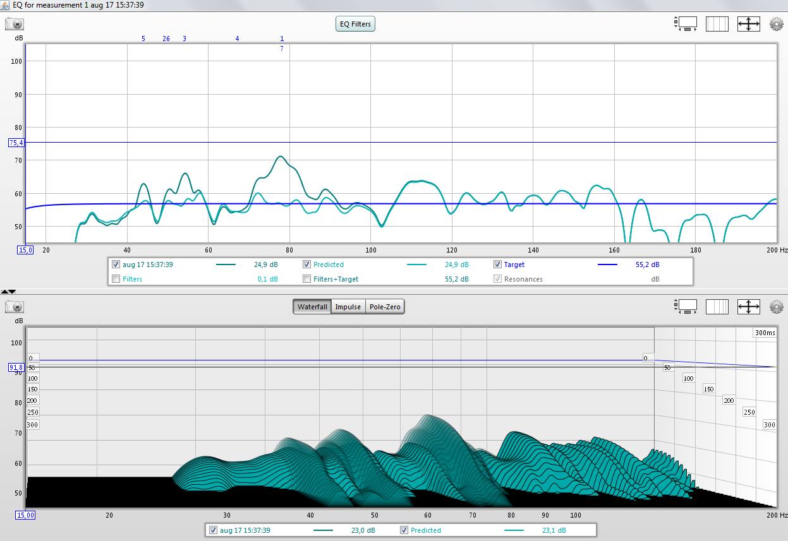Capture the waterfall graph with the camera icon
788x541 pixels.
(x=15, y=307)
